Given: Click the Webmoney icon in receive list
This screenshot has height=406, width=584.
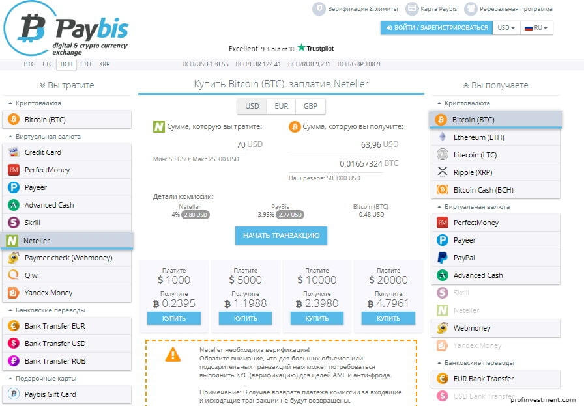Looking at the screenshot, I should pyautogui.click(x=443, y=327).
